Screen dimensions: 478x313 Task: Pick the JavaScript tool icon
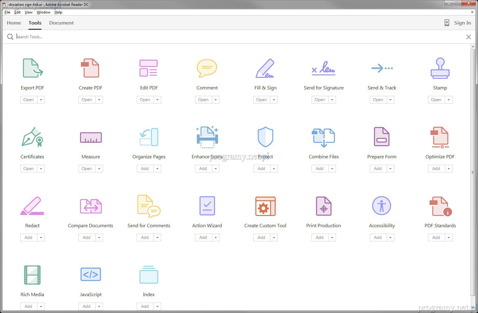click(x=91, y=274)
